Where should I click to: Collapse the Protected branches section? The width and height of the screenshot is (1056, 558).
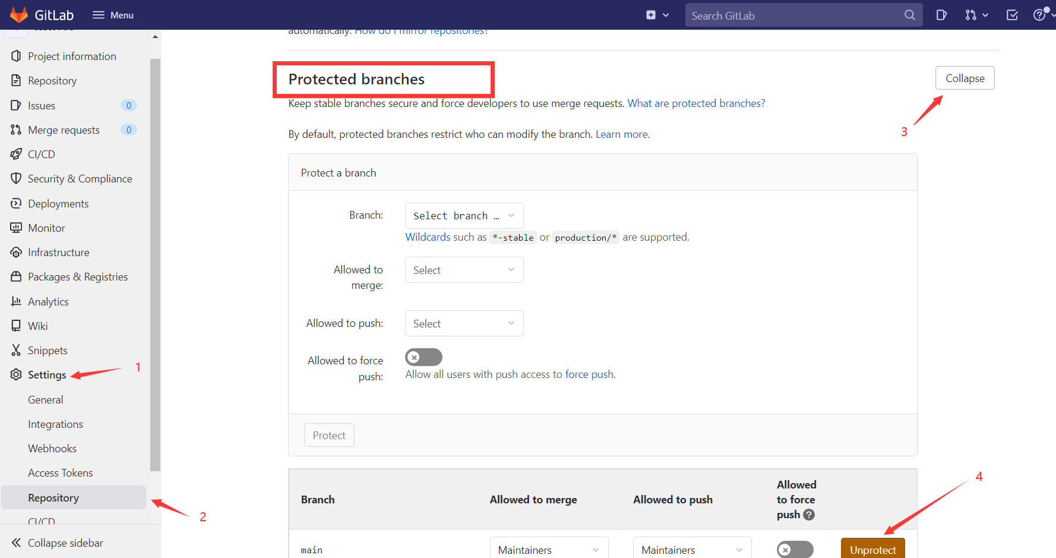[x=965, y=78]
